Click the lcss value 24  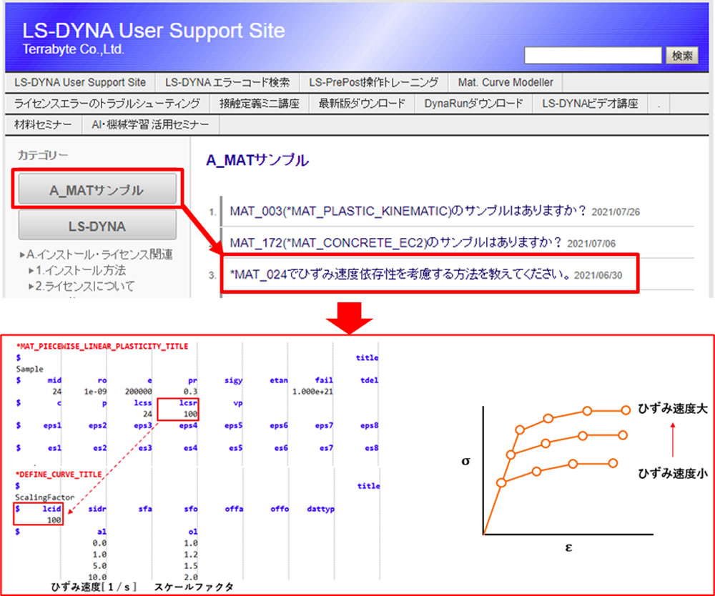[x=147, y=414]
